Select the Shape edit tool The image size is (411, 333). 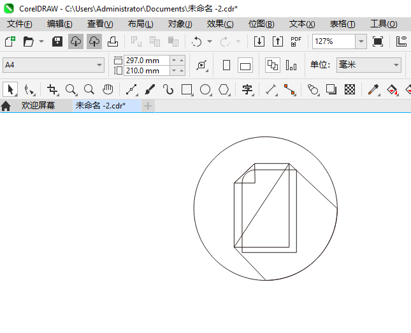[29, 89]
